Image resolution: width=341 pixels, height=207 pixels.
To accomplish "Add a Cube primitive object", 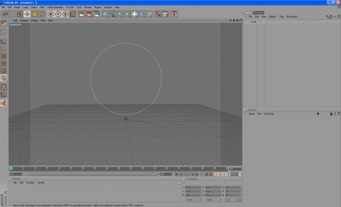I will pyautogui.click(x=105, y=14).
